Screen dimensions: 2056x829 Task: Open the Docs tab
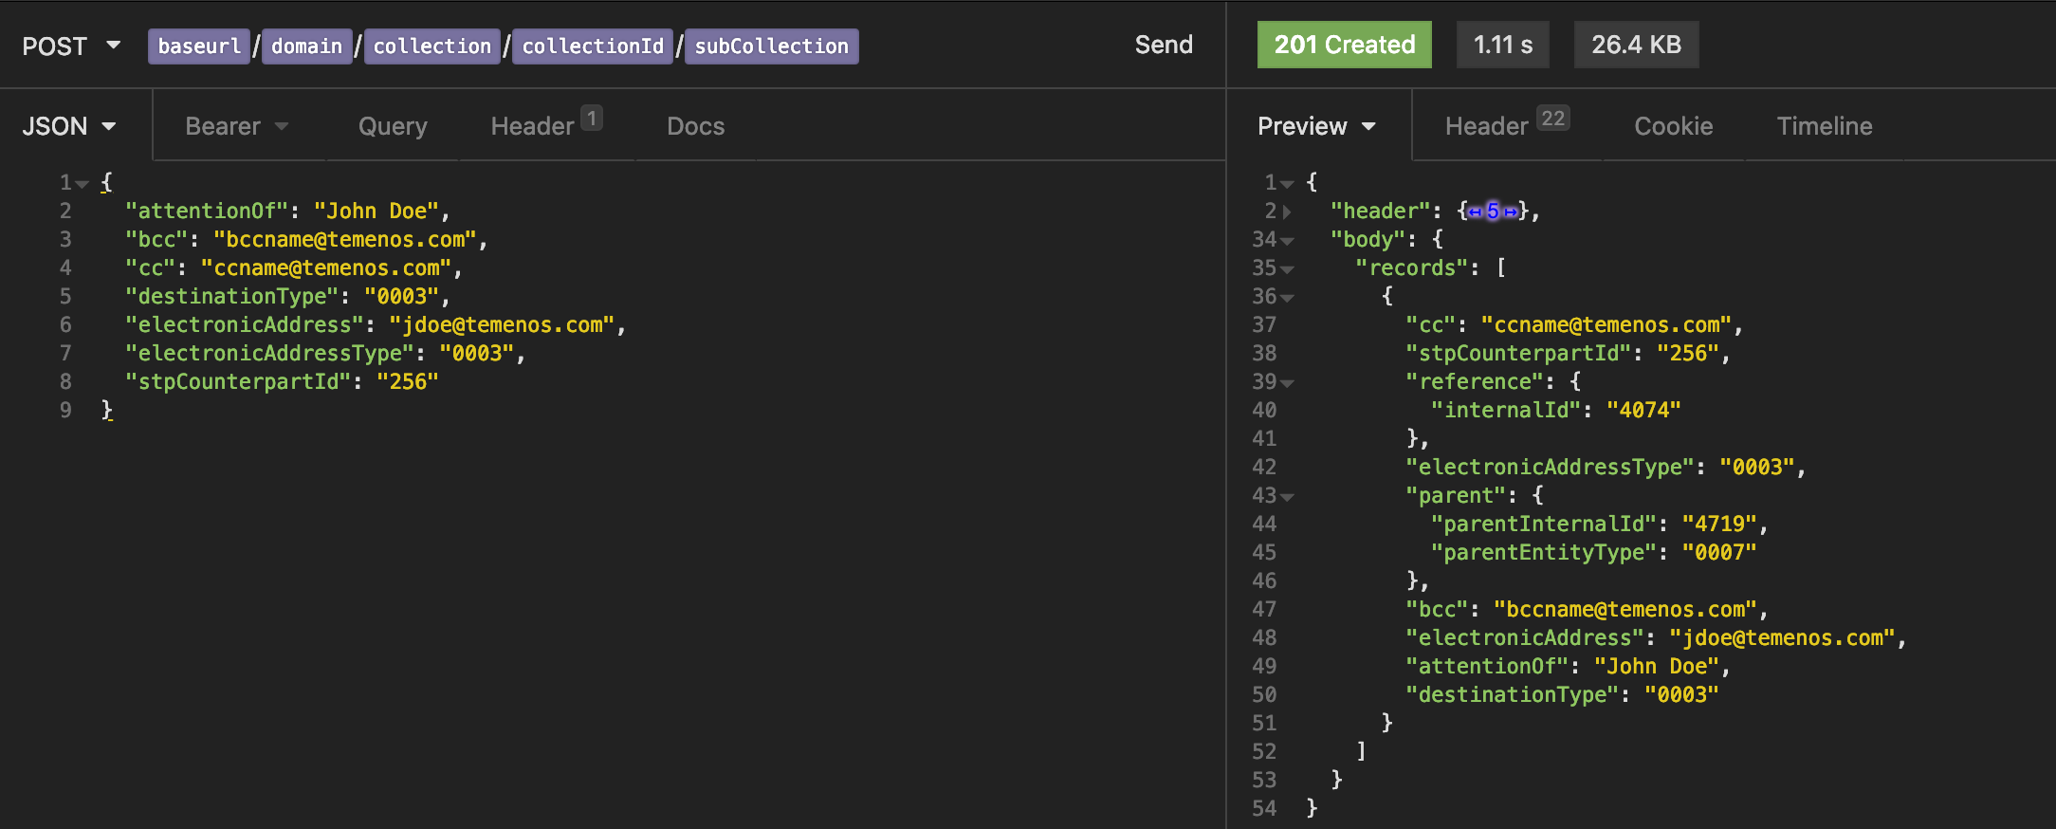[x=695, y=126]
